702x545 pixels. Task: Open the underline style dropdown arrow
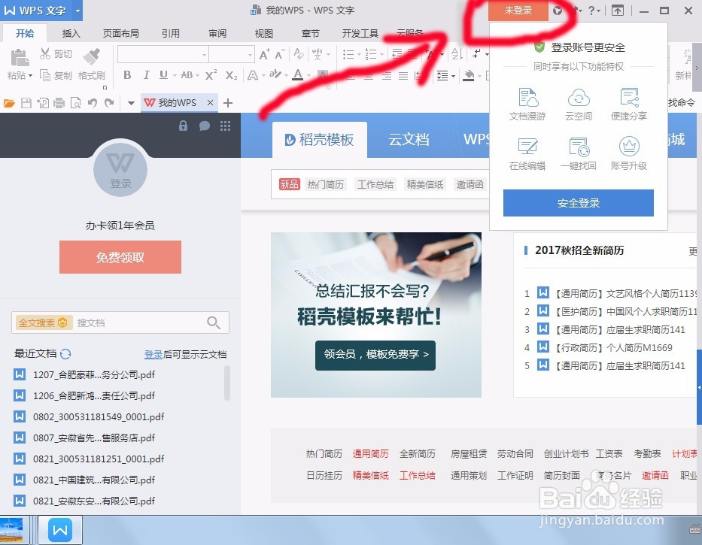(174, 76)
